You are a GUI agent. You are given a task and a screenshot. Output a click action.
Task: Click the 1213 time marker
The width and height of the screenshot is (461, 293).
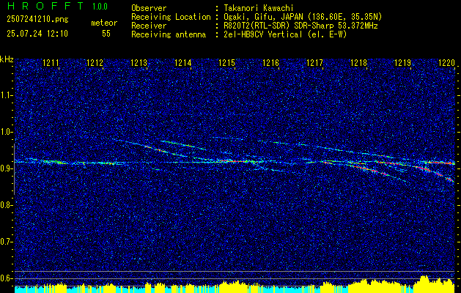pos(139,62)
